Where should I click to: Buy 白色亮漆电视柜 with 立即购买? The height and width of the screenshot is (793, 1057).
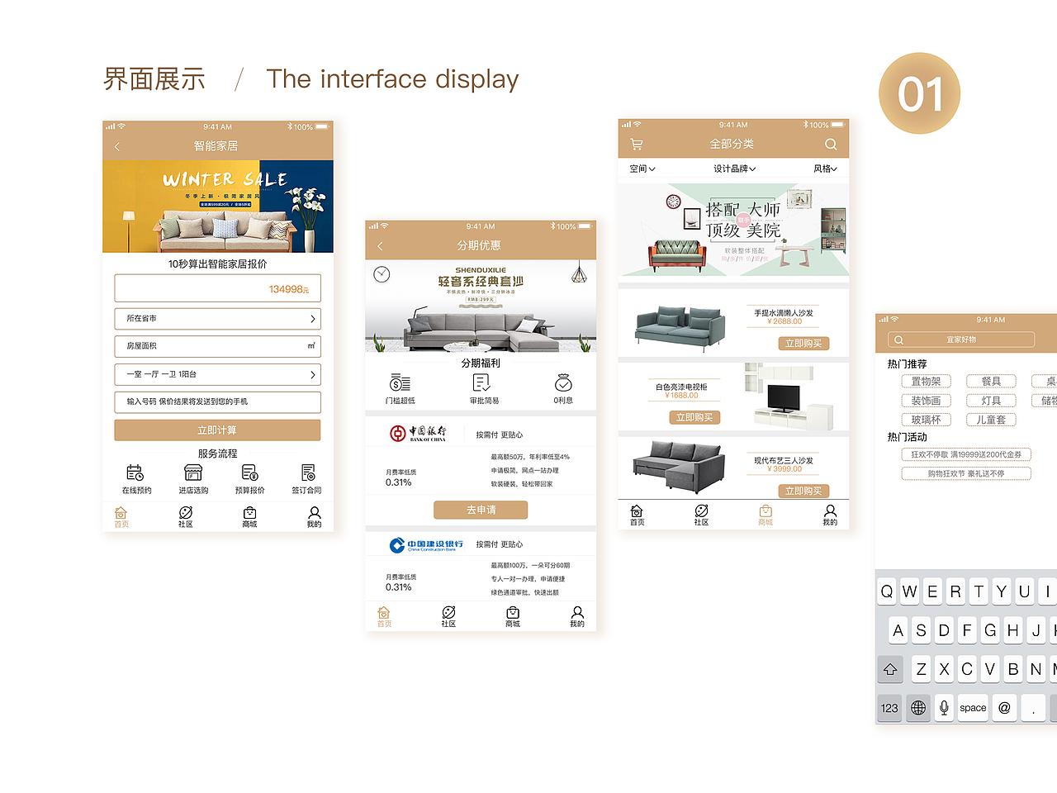pyautogui.click(x=694, y=418)
